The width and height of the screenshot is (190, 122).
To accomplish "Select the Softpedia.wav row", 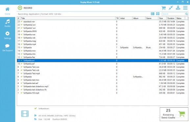I will click(103, 35).
